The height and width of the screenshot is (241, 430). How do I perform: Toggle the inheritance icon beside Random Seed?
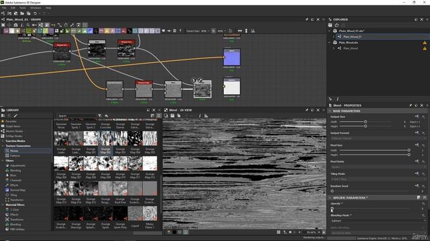tap(417, 186)
